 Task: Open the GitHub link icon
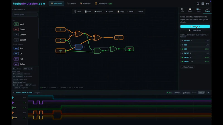click(x=198, y=4)
